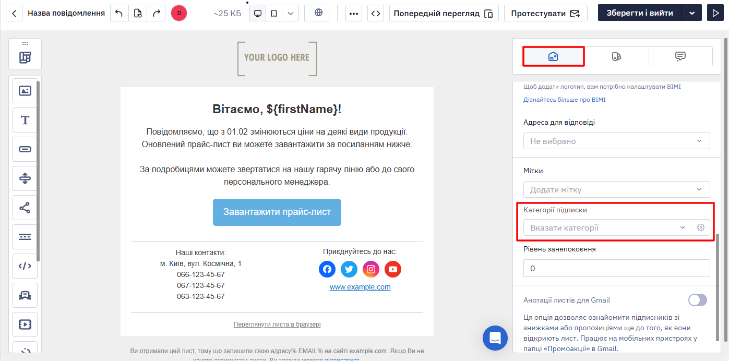
Task: Switch to the comments panel tab
Action: coord(680,56)
